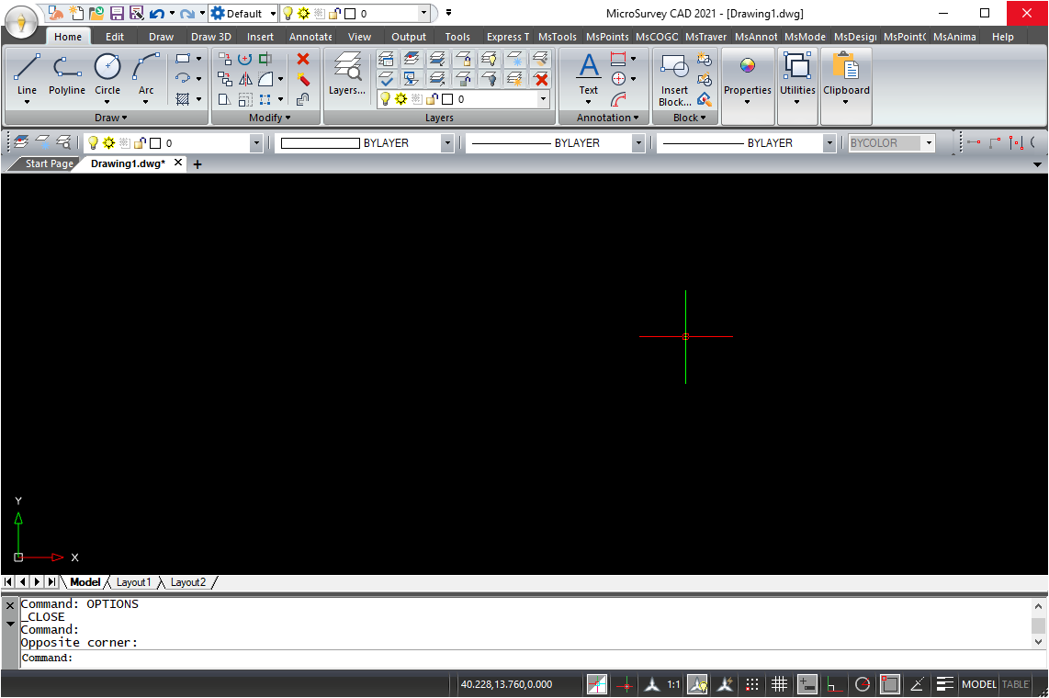Click the MicroSurvey application menu orb
The image size is (1049, 698).
pos(21,23)
